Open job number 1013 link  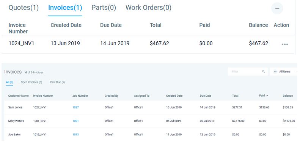tap(75, 135)
